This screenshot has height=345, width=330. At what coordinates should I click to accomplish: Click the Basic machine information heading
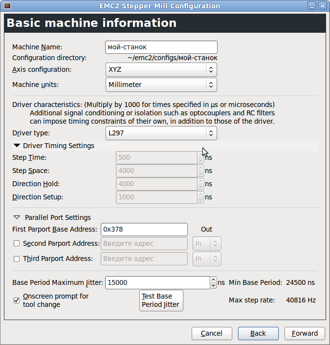click(91, 23)
